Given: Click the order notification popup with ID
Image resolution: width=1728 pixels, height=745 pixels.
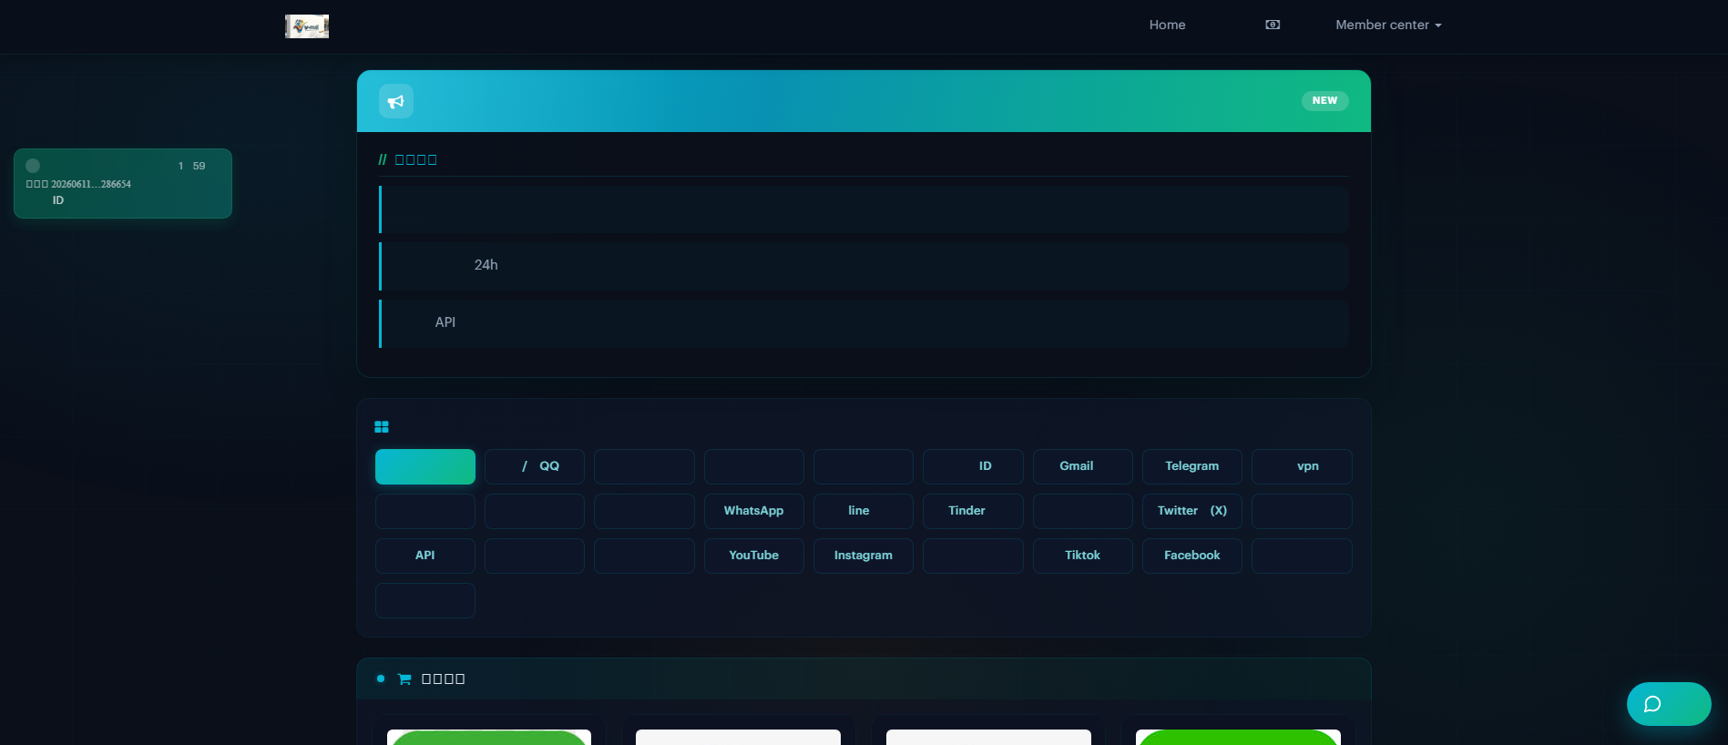Looking at the screenshot, I should coord(123,183).
